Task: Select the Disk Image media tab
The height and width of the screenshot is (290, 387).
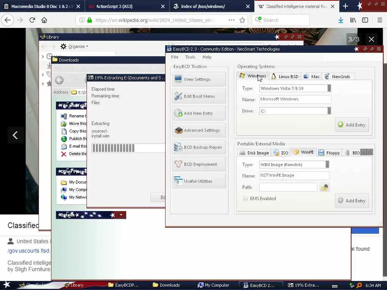Action: point(254,153)
